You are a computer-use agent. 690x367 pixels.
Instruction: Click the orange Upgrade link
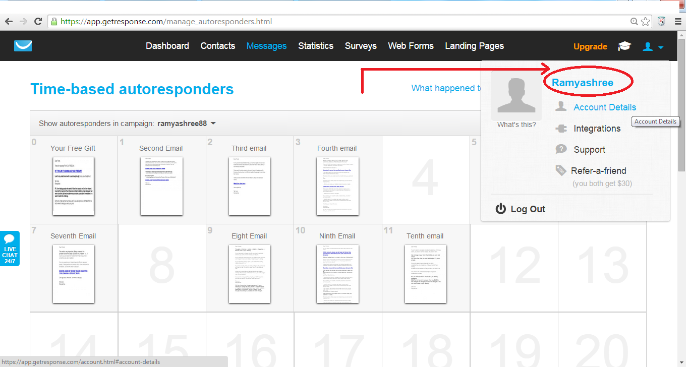coord(590,46)
